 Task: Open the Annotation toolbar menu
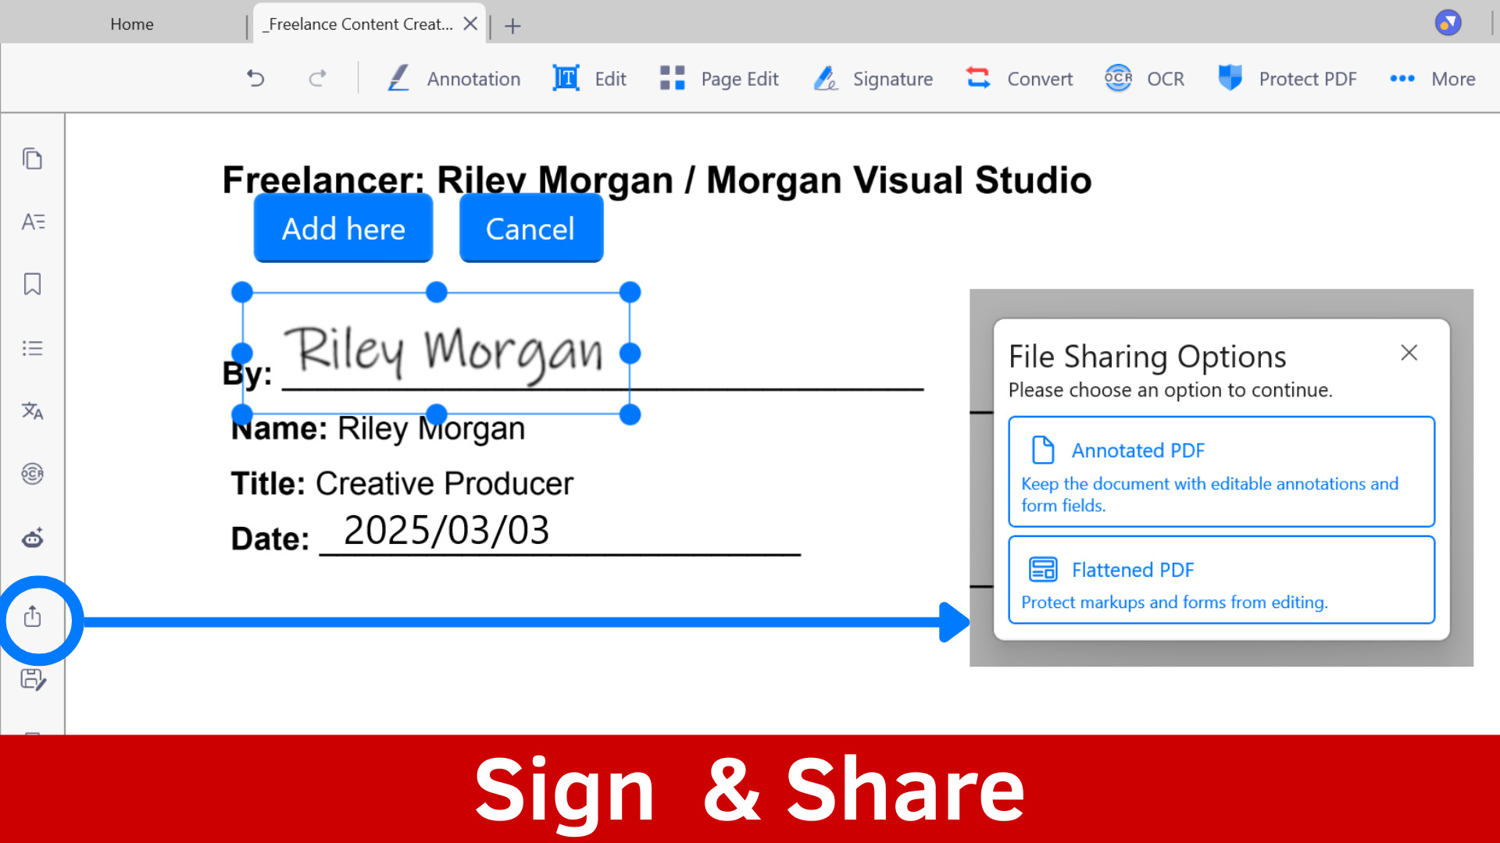(x=455, y=79)
